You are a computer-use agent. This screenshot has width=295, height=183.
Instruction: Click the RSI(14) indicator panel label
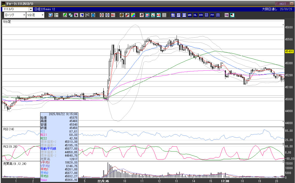(8, 129)
